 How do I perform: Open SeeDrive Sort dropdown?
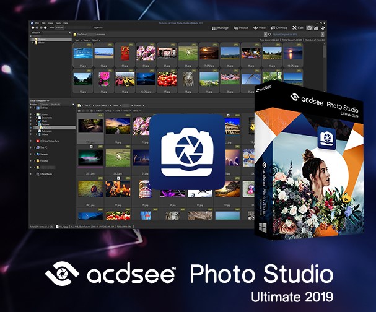point(78,40)
